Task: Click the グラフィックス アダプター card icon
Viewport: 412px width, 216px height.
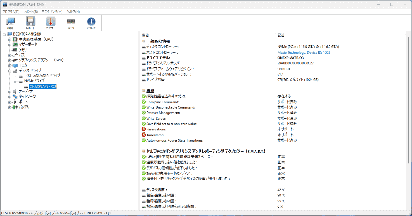Action: click(15, 60)
